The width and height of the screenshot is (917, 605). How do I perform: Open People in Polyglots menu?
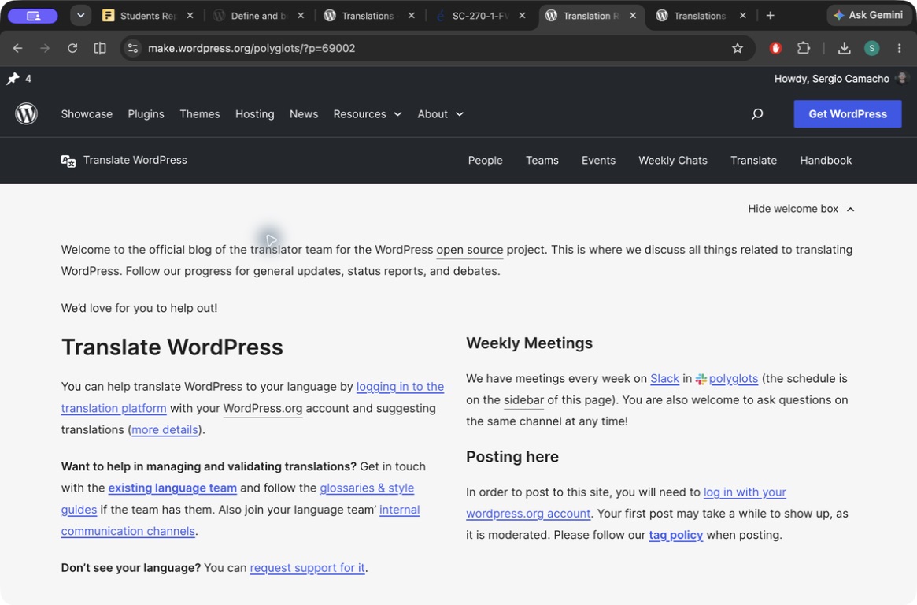[485, 161]
